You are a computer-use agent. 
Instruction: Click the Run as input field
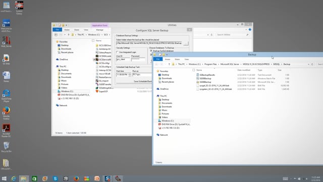pyautogui.click(x=142, y=74)
